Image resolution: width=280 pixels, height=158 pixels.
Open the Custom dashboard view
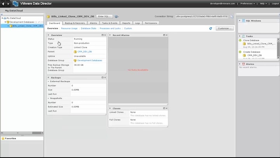pos(128,28)
